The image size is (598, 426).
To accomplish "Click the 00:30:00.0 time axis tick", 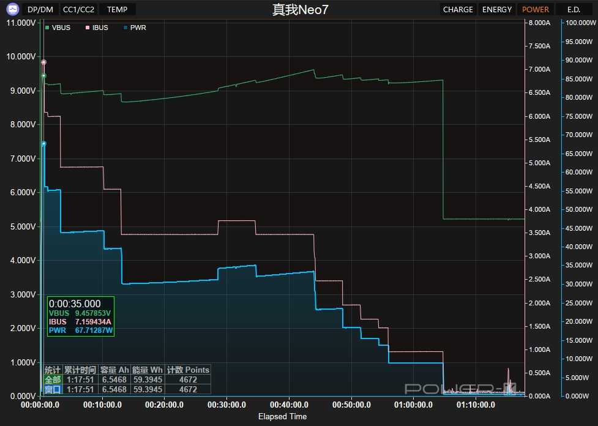I will click(226, 405).
